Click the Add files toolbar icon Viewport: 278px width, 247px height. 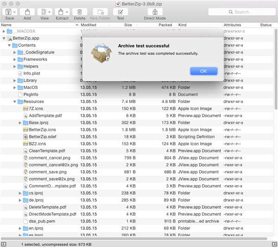click(x=27, y=12)
